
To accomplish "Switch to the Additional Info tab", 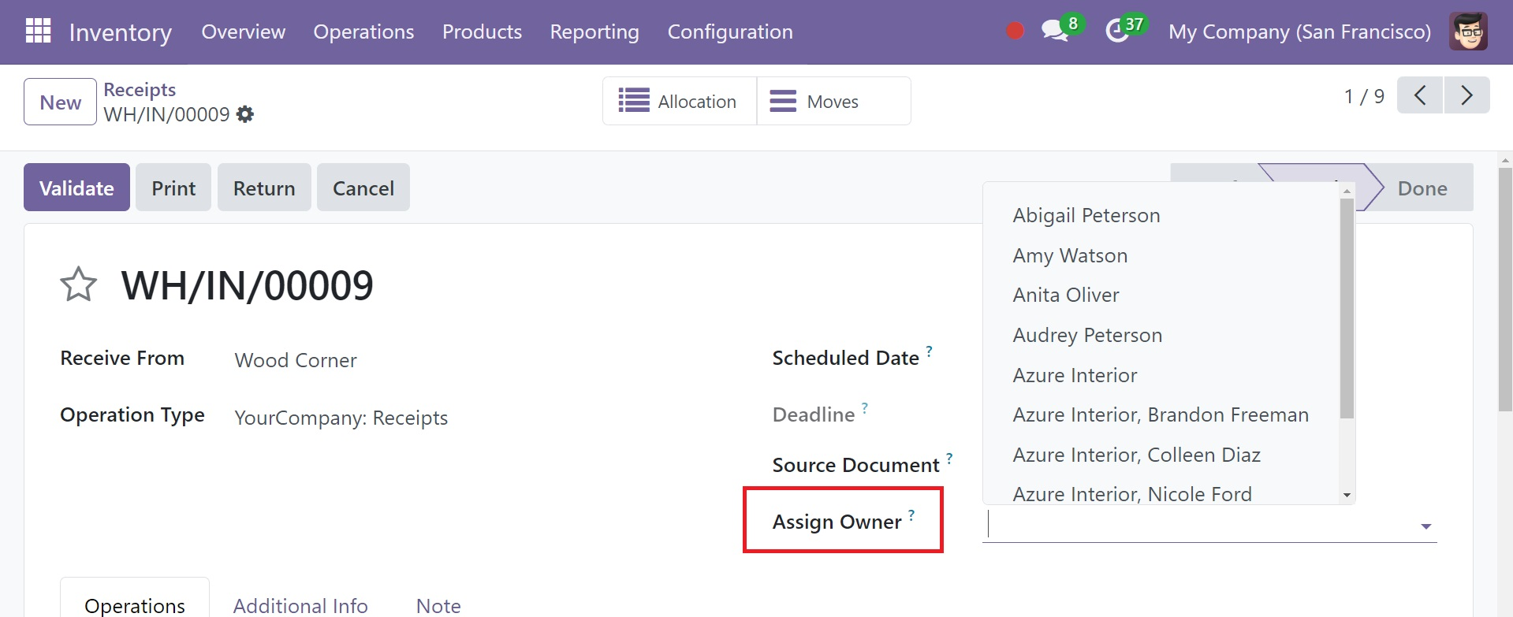I will [300, 605].
